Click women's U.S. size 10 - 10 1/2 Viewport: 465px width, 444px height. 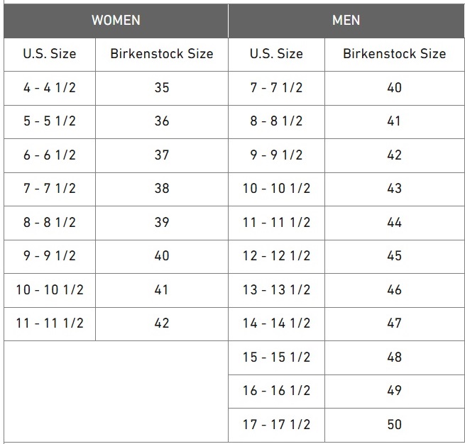pyautogui.click(x=49, y=289)
